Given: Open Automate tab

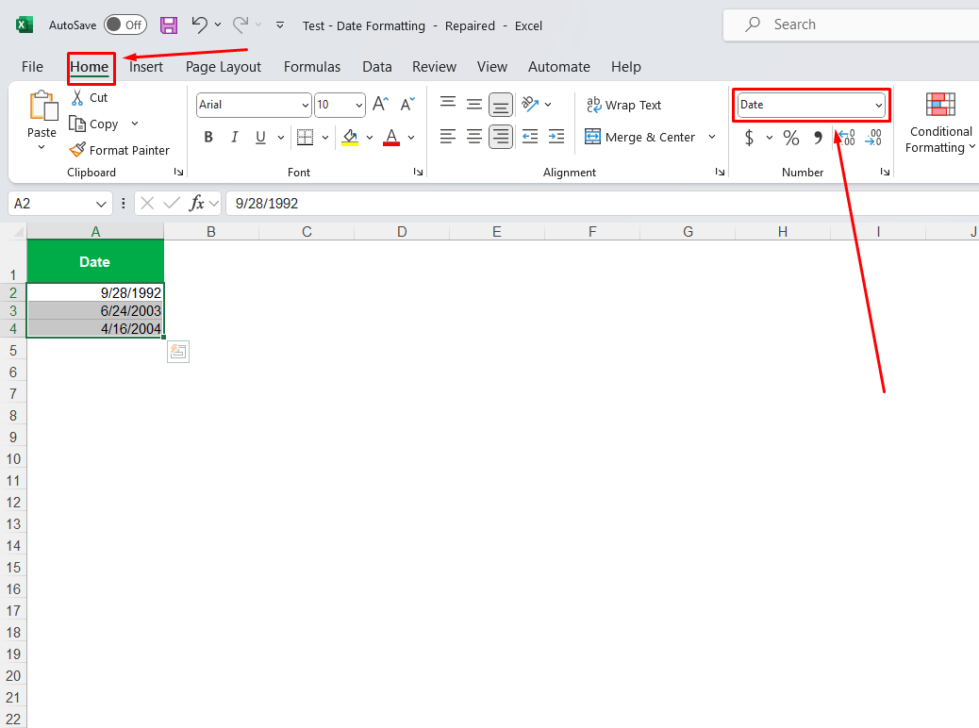Looking at the screenshot, I should [558, 67].
